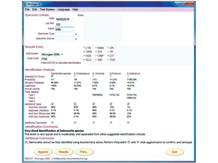
Task: Uncheck Additional Tests box under Salmonella species
Action: pos(53,104)
